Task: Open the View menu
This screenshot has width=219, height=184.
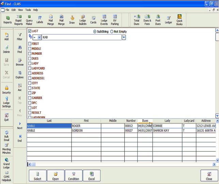Action: pos(20,10)
